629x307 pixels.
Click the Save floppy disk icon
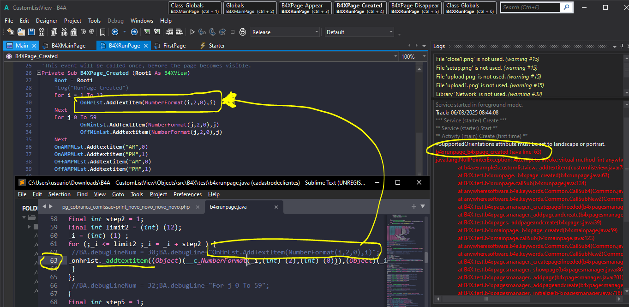[x=31, y=32]
